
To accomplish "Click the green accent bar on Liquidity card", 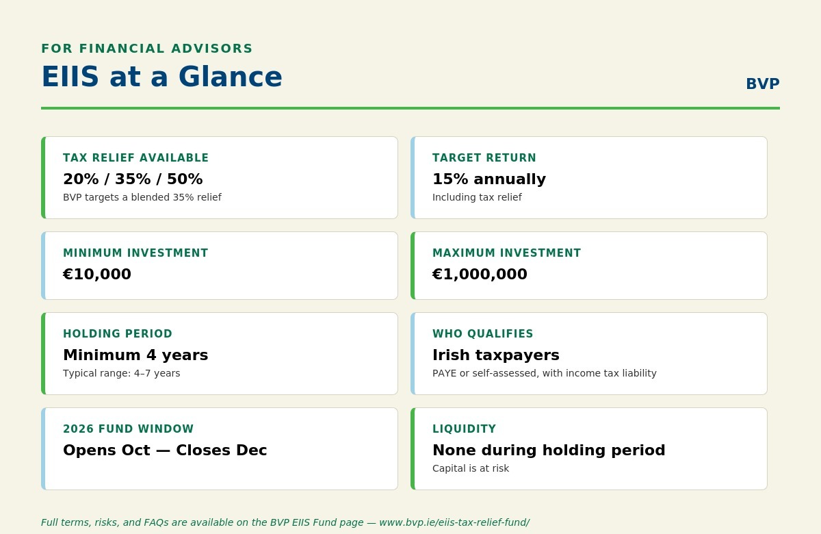I will click(413, 449).
